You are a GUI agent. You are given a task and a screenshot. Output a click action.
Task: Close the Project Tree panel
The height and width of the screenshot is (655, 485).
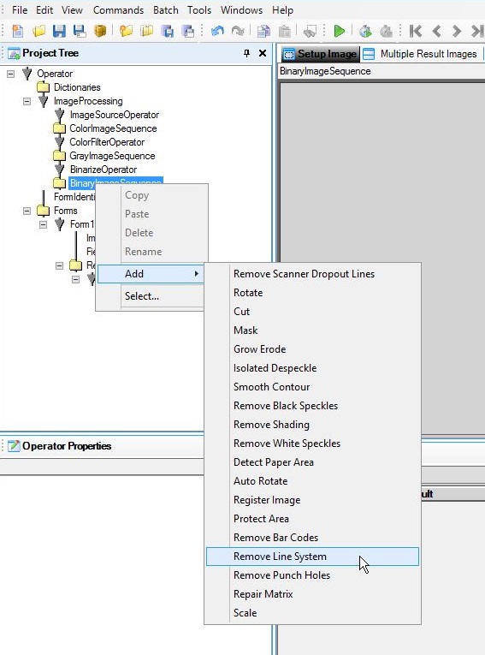[x=263, y=53]
